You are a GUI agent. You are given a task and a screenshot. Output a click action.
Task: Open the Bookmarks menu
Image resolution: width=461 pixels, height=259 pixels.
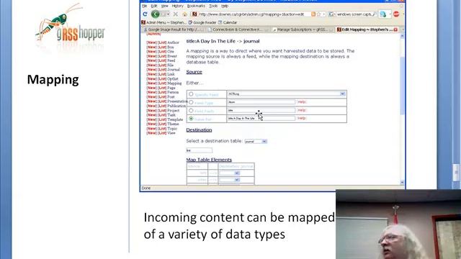tap(196, 6)
